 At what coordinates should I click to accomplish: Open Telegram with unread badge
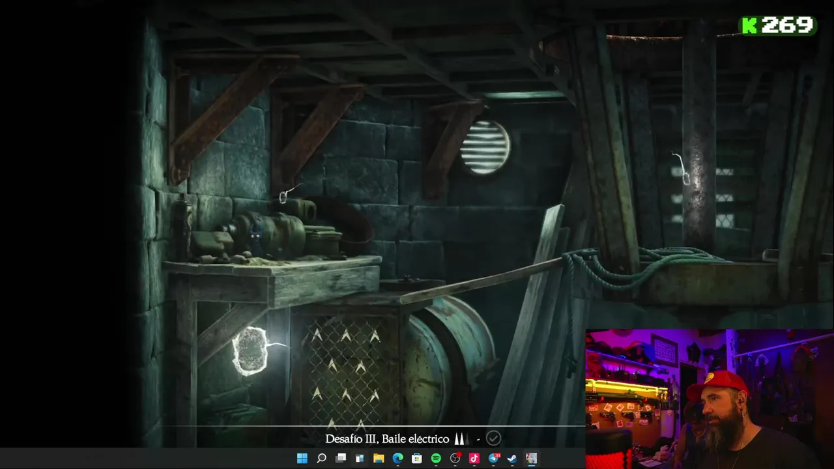click(x=494, y=459)
